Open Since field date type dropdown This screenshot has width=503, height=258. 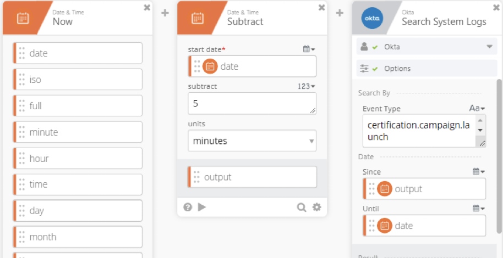(x=479, y=172)
